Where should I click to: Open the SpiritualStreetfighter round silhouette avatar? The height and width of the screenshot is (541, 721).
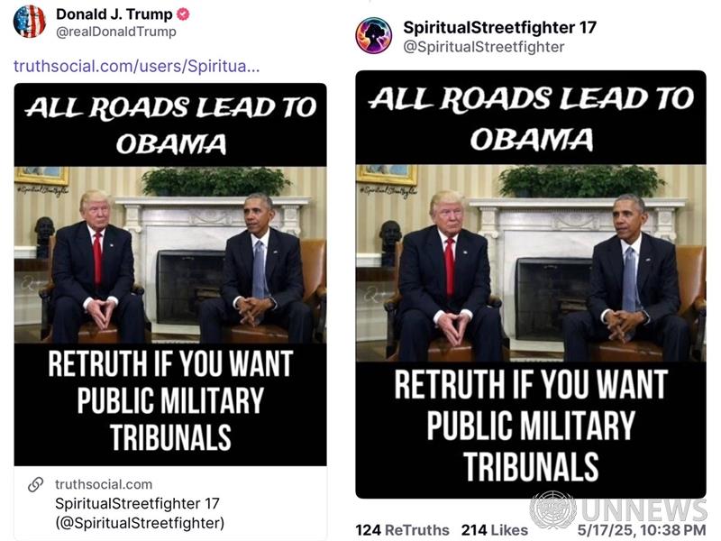[373, 36]
